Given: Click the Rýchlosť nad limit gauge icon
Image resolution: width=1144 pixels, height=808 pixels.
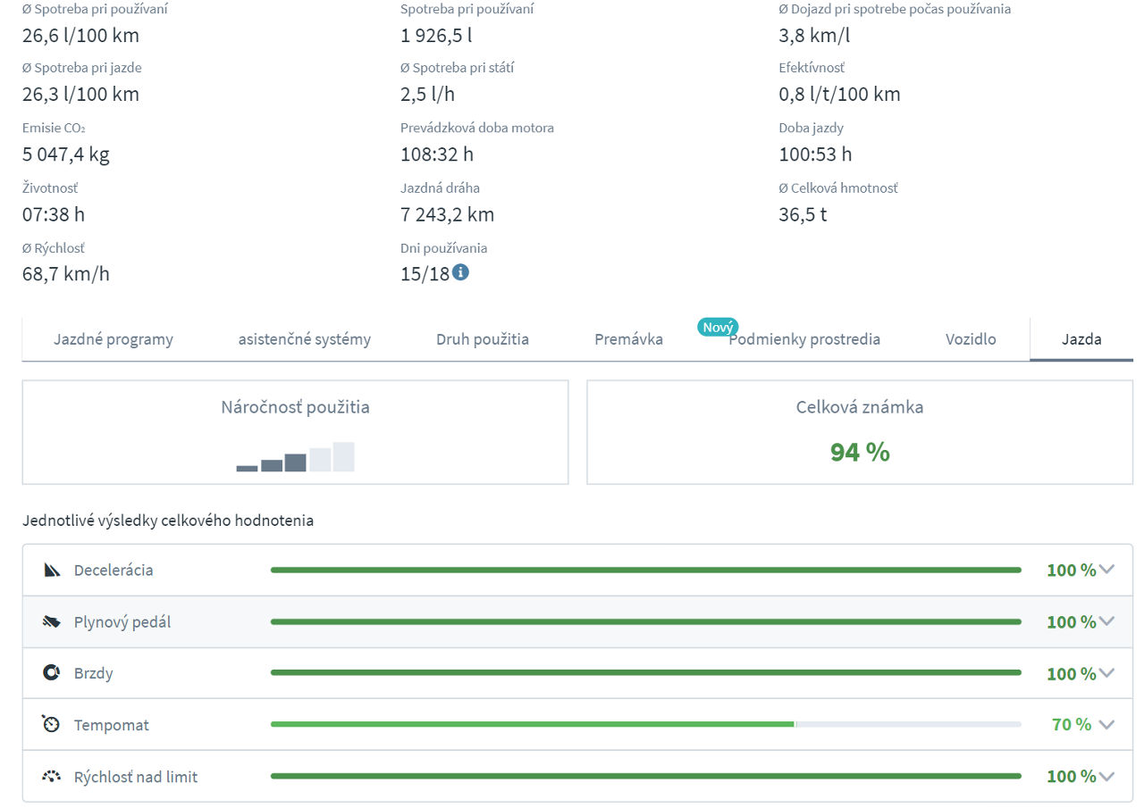Looking at the screenshot, I should [52, 776].
